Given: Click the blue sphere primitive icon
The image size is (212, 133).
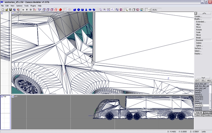Looking at the screenshot, I should pos(78,10).
